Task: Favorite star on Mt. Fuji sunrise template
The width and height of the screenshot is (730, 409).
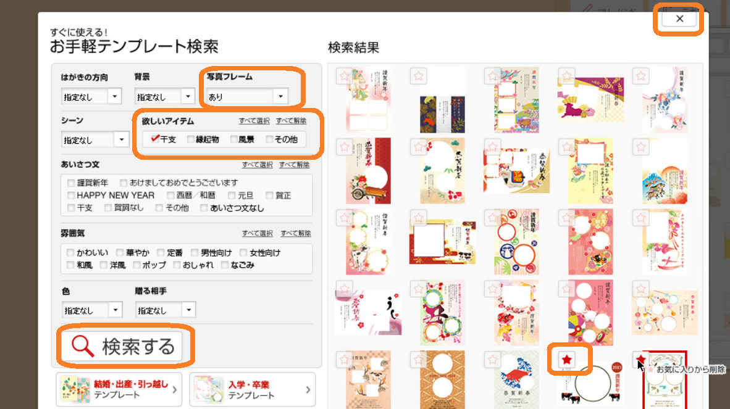Action: tap(640, 147)
